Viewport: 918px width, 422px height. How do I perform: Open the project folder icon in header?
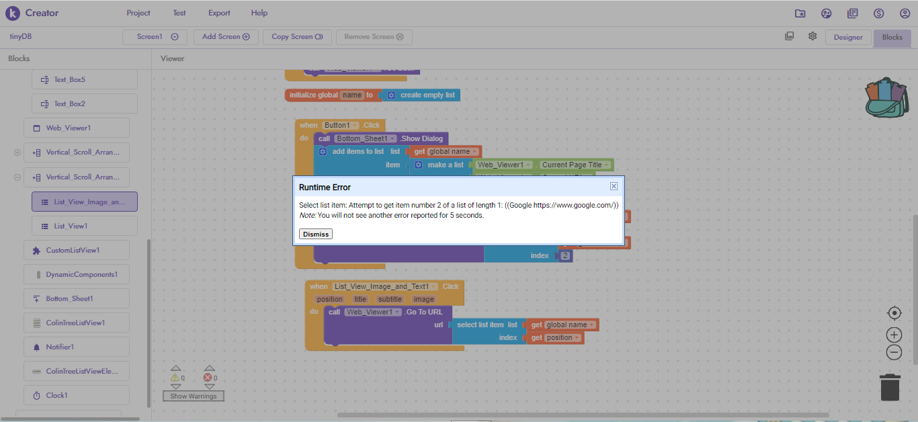coord(800,13)
